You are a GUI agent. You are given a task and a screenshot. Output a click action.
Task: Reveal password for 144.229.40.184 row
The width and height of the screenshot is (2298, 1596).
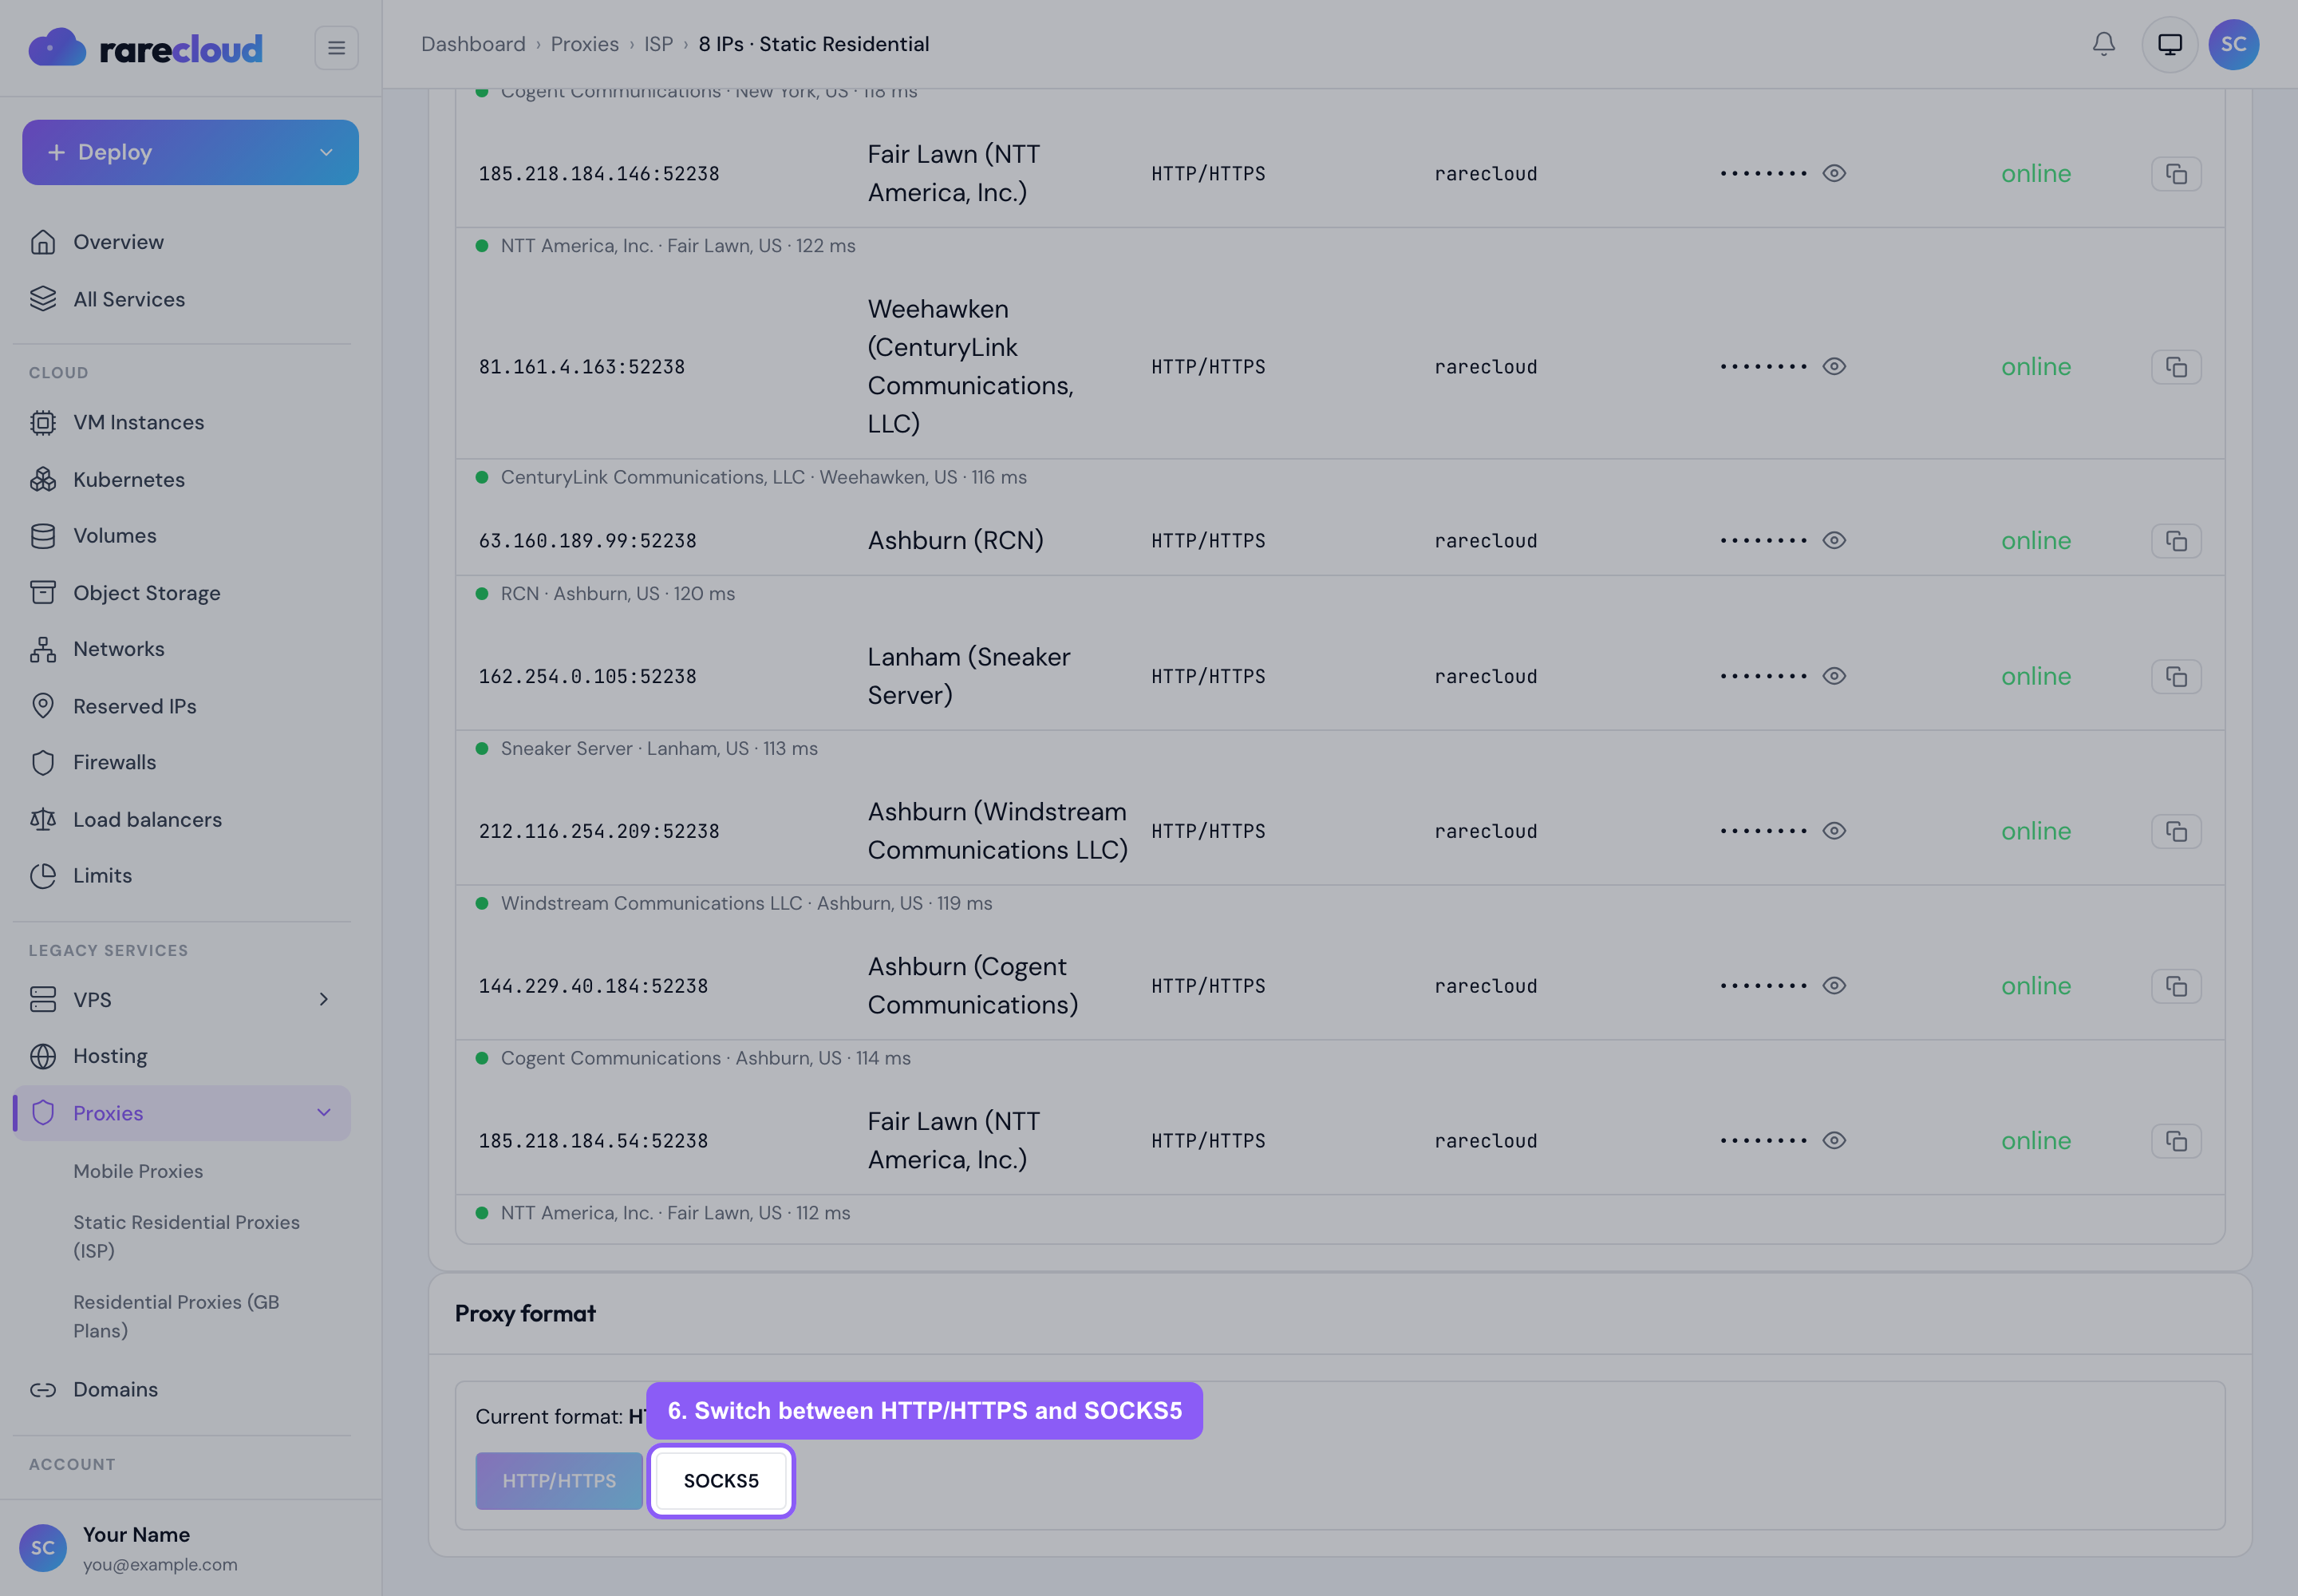pyautogui.click(x=1833, y=985)
